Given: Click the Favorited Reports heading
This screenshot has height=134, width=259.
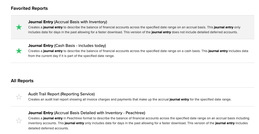Looking at the screenshot, I should (29, 8).
